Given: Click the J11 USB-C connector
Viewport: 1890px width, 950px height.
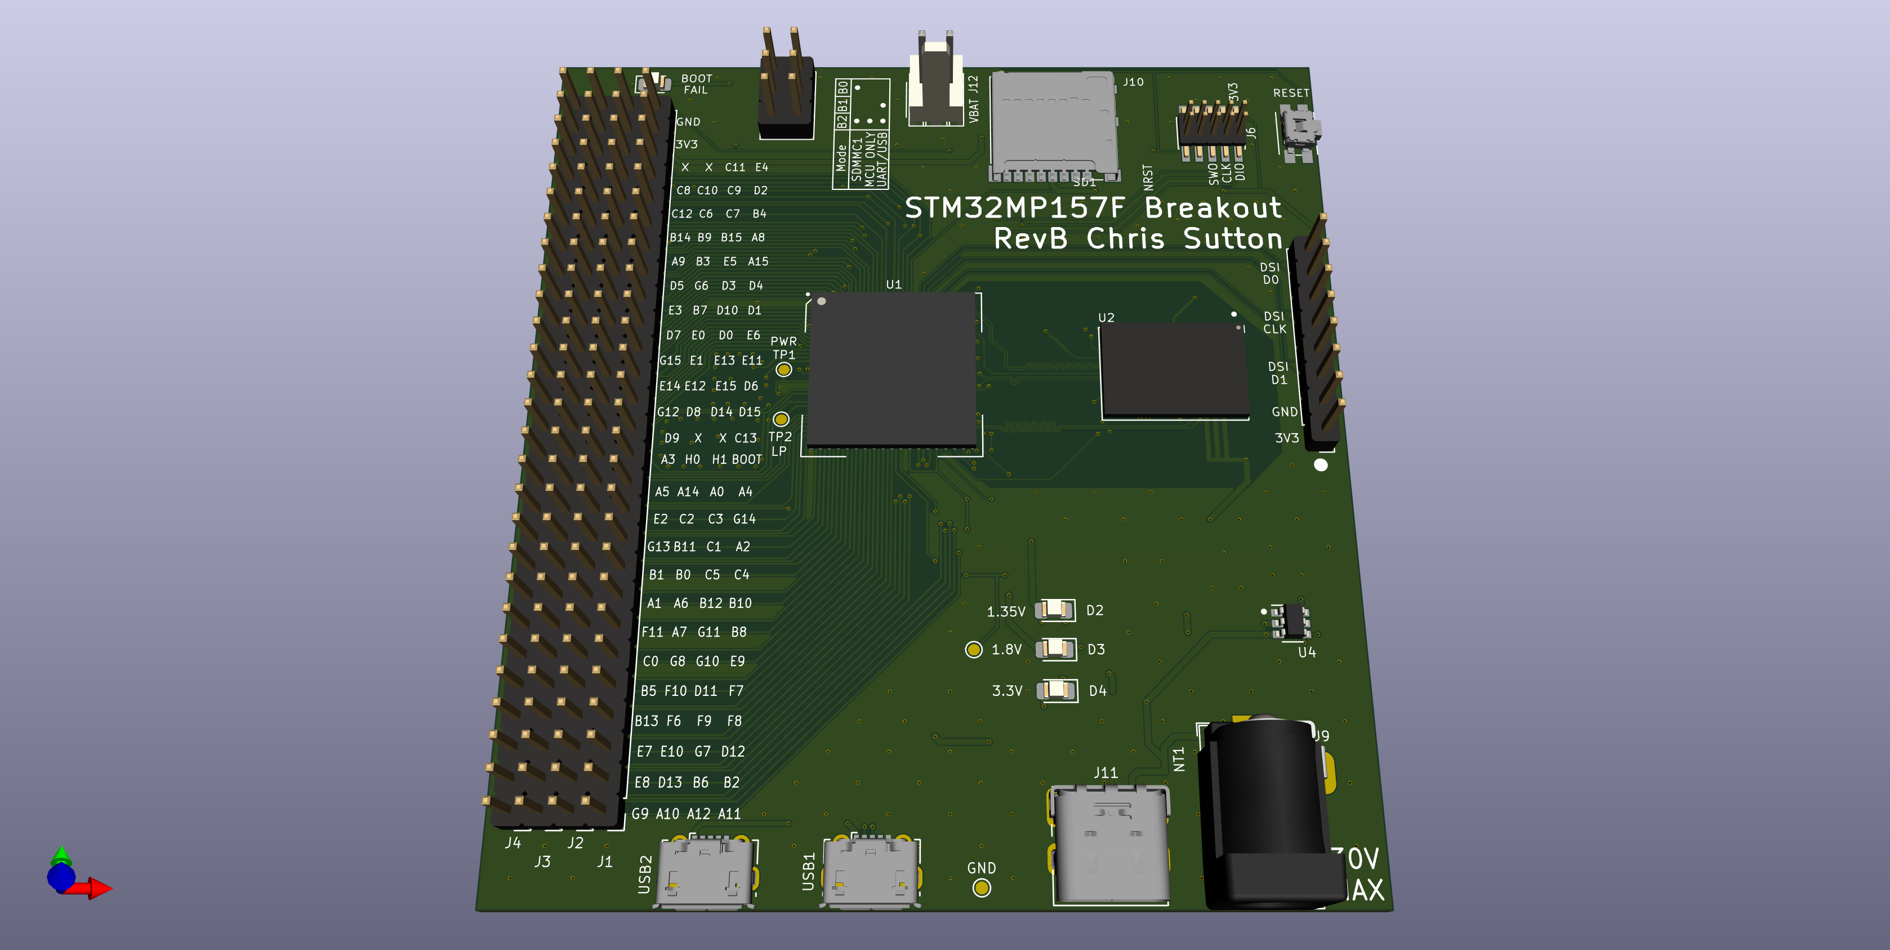Looking at the screenshot, I should tap(1110, 844).
